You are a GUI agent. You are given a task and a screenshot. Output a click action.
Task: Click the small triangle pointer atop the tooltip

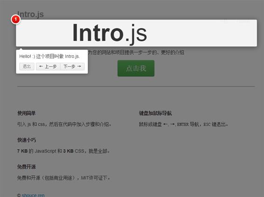coord(21,49)
